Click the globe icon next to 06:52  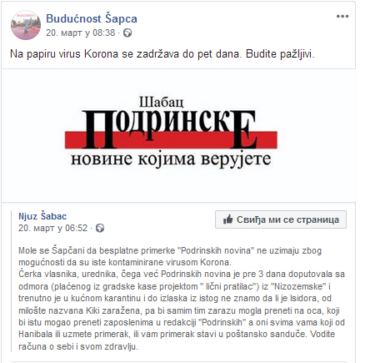[100, 228]
